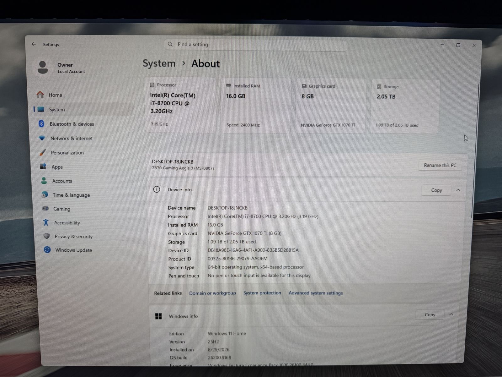Click the Installed RAM icon
Image resolution: width=502 pixels, height=377 pixels.
coord(228,85)
